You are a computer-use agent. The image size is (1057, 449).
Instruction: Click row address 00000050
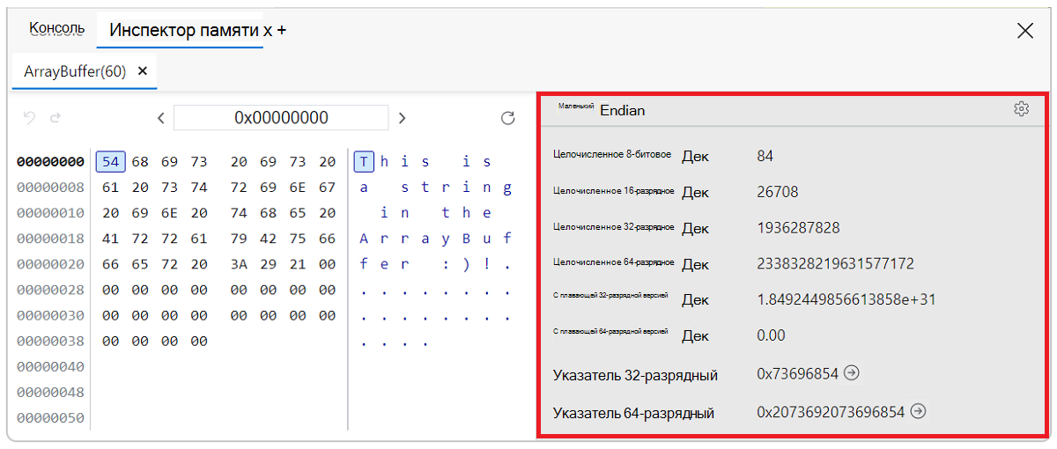tap(51, 417)
